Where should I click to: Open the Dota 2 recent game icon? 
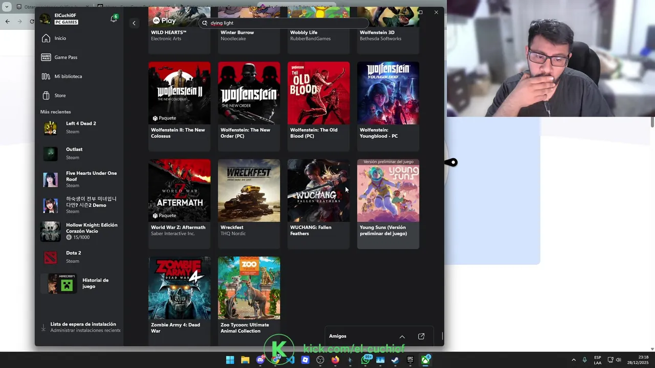click(x=50, y=257)
